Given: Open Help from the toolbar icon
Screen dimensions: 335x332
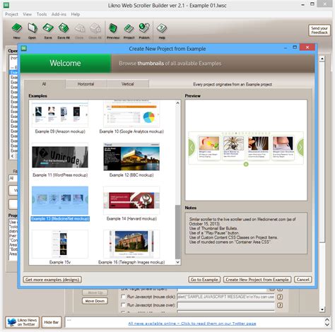Looking at the screenshot, I should 162,28.
